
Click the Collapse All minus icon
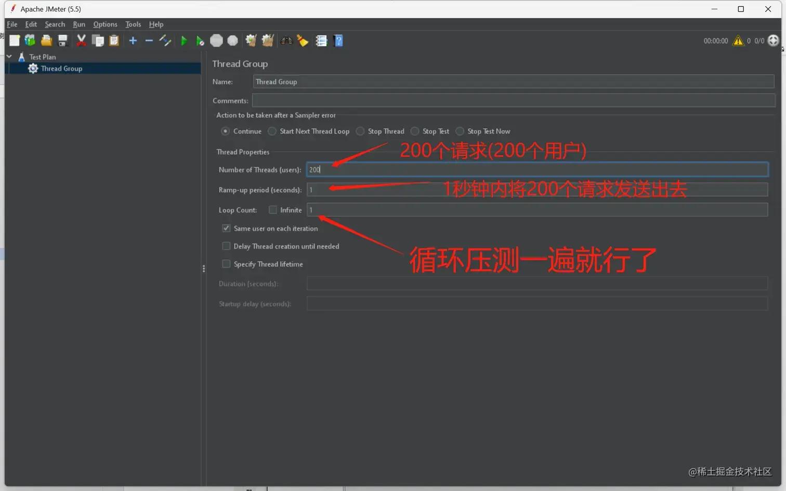coord(149,41)
